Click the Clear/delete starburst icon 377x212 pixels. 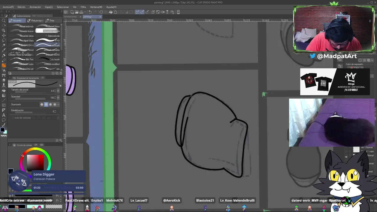101,12
